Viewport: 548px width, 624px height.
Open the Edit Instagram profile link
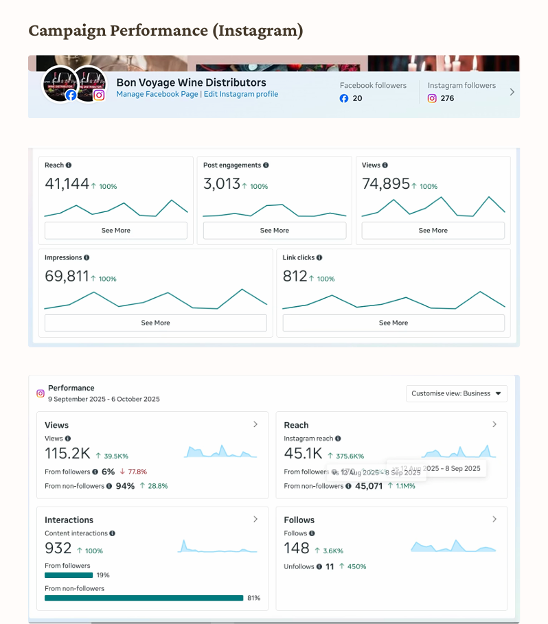241,94
